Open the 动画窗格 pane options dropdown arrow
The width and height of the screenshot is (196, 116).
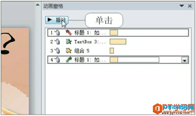[x=181, y=6]
